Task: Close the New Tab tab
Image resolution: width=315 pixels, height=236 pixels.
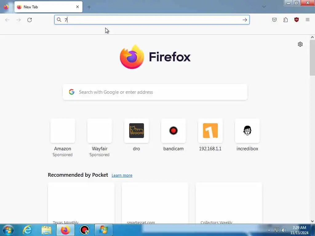Action: point(78,7)
